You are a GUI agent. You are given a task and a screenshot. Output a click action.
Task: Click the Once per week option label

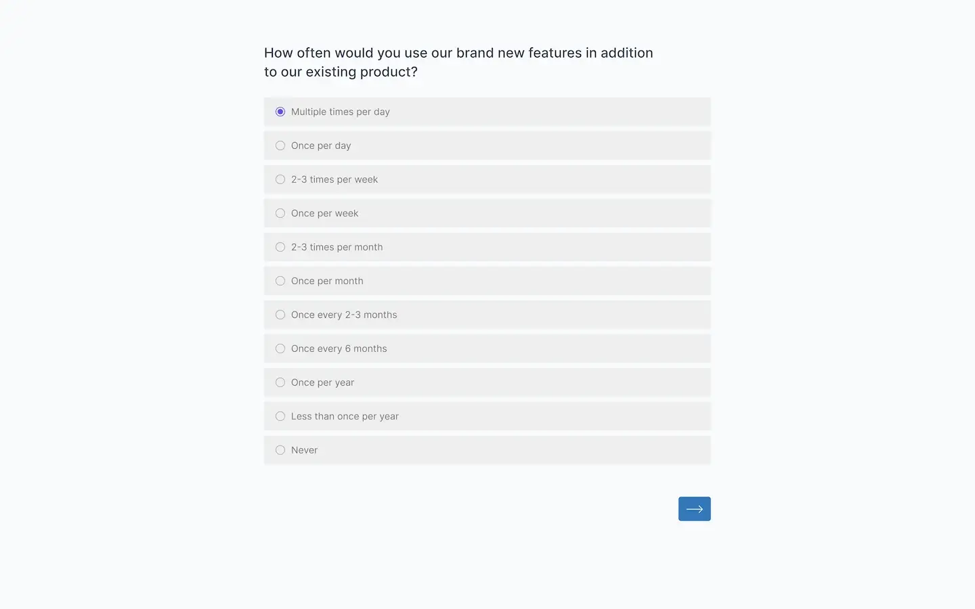[324, 213]
